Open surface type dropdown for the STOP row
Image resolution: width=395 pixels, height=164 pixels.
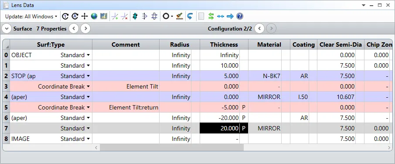tap(88, 76)
